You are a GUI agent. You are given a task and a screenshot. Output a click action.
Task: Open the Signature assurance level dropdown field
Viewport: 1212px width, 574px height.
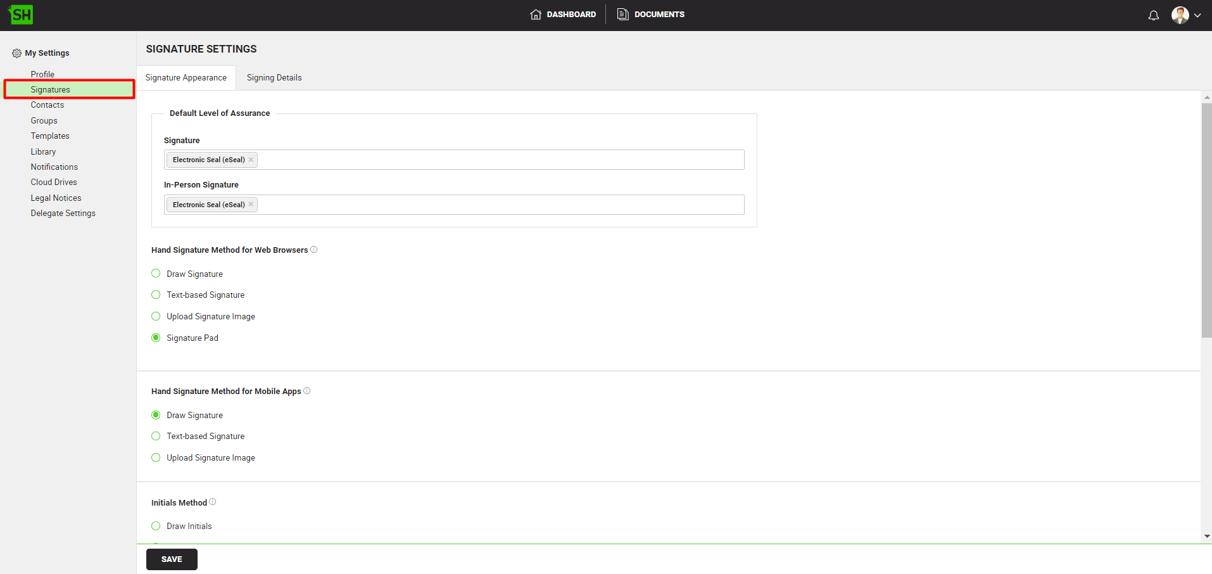coord(500,160)
